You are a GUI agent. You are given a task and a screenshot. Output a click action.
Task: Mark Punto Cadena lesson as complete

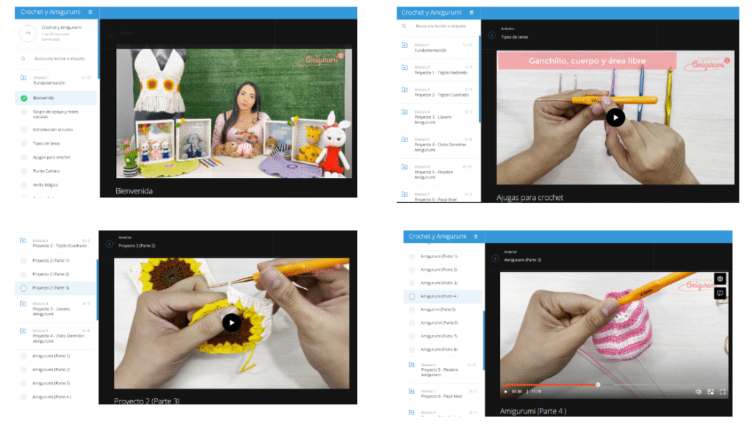[x=23, y=171]
